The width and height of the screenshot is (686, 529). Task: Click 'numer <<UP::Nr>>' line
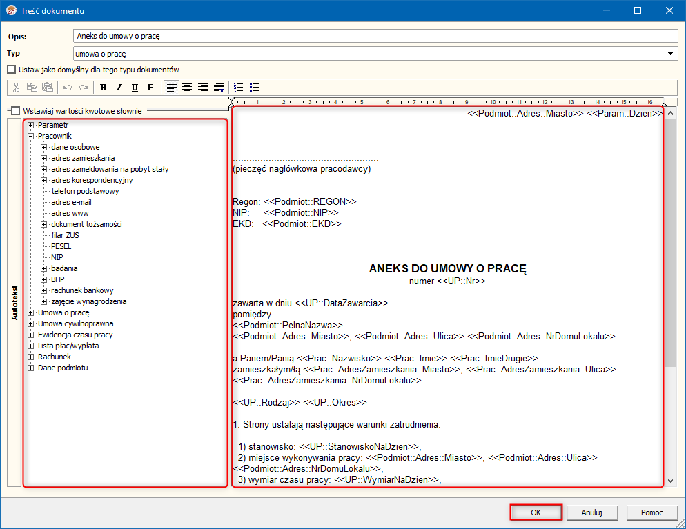pyautogui.click(x=447, y=281)
